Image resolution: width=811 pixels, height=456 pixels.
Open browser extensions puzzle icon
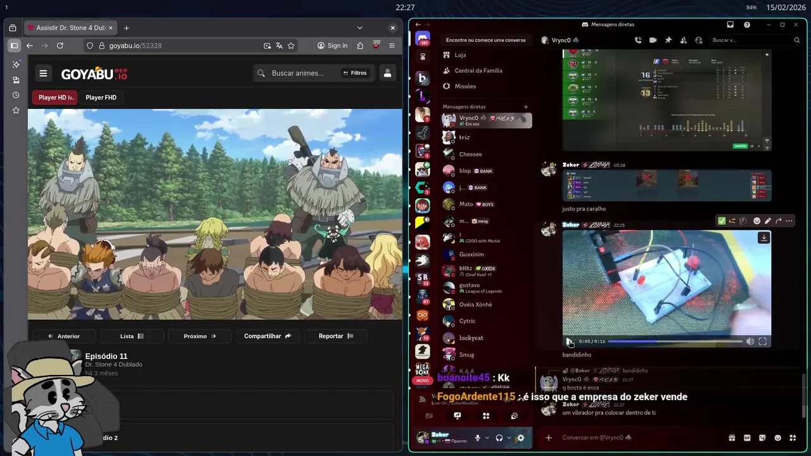(x=360, y=46)
